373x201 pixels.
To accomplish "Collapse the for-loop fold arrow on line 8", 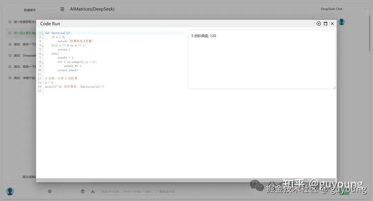I will pyautogui.click(x=43, y=63).
